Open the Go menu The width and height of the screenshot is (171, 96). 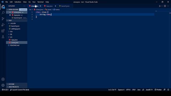30,2
